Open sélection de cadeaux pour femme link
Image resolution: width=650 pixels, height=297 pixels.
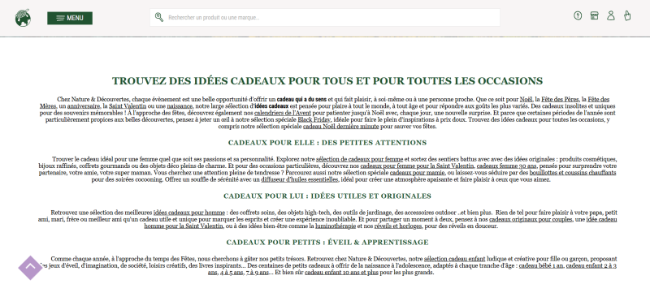click(359, 159)
